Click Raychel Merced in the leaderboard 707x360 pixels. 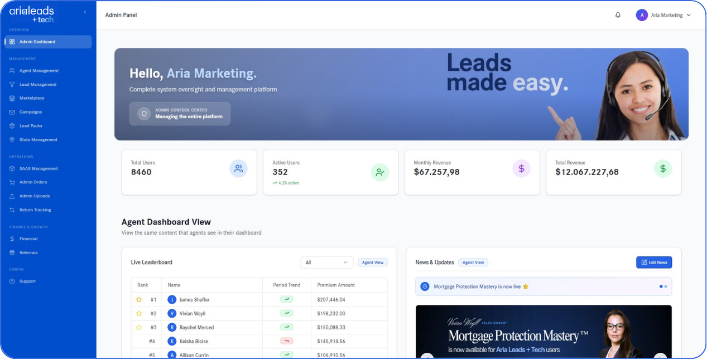pos(196,328)
